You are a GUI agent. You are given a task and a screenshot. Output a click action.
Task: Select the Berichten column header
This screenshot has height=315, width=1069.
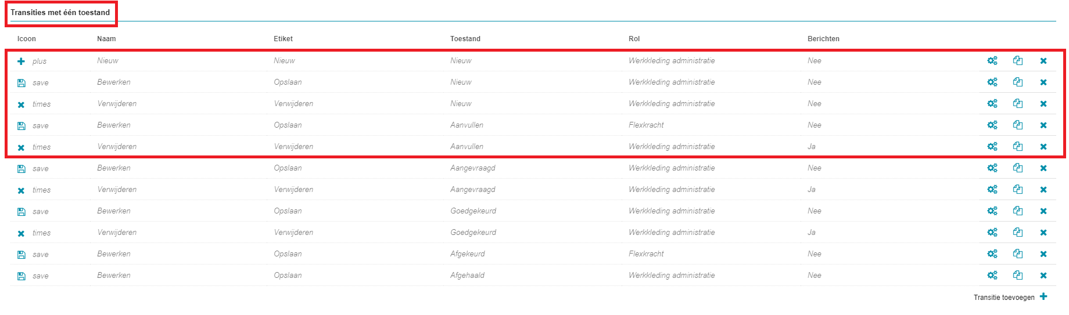pyautogui.click(x=823, y=39)
